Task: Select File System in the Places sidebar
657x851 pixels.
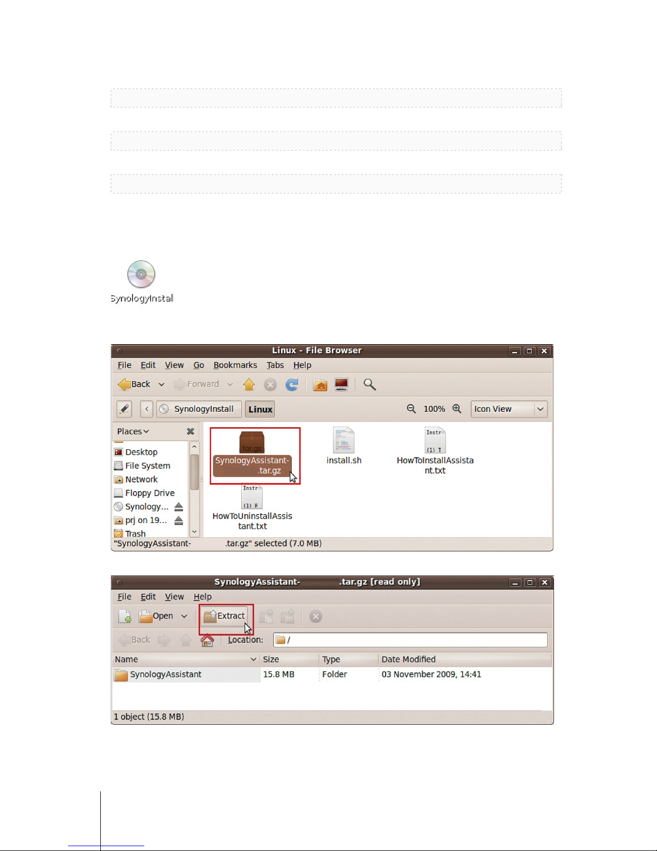Action: tap(142, 465)
